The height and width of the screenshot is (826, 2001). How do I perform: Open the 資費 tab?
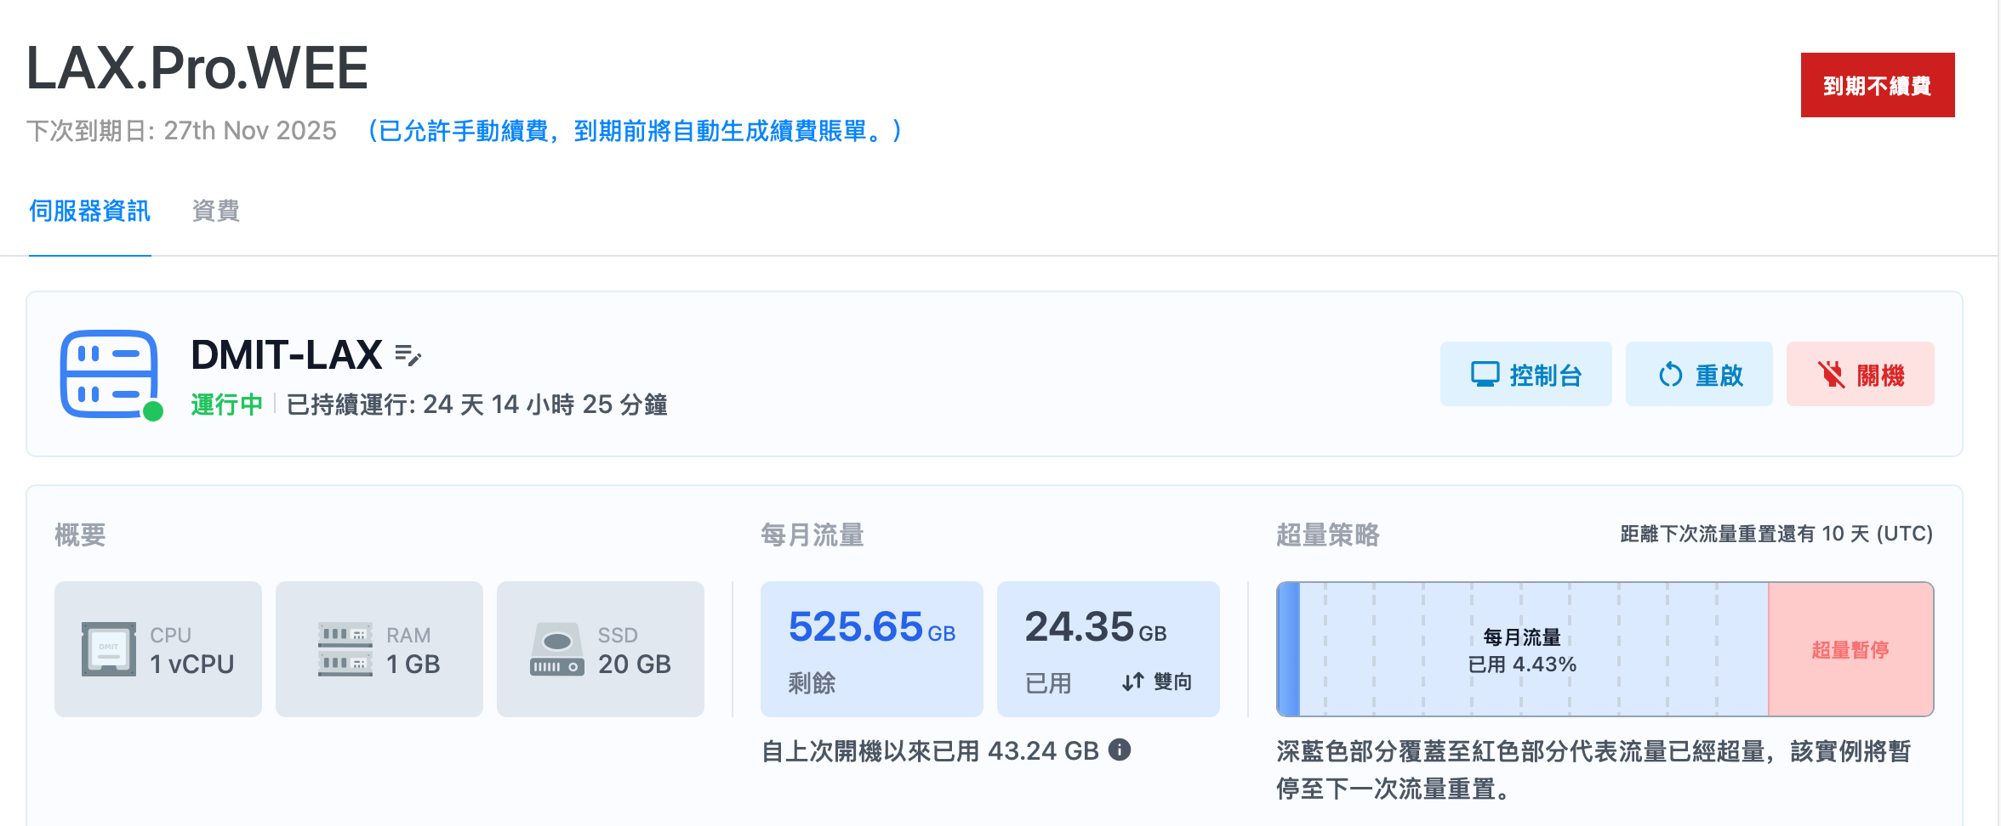[216, 211]
